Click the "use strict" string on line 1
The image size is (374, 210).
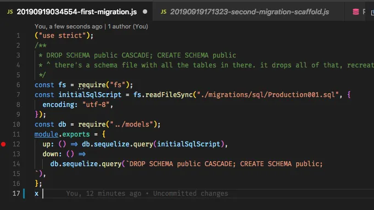[x=62, y=36]
